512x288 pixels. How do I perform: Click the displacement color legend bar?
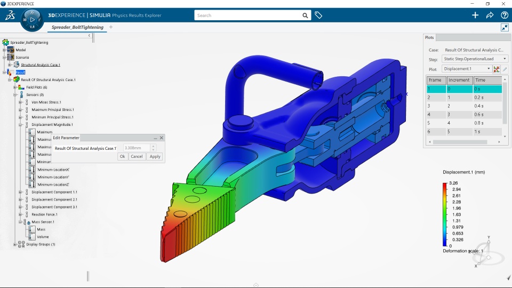click(445, 214)
